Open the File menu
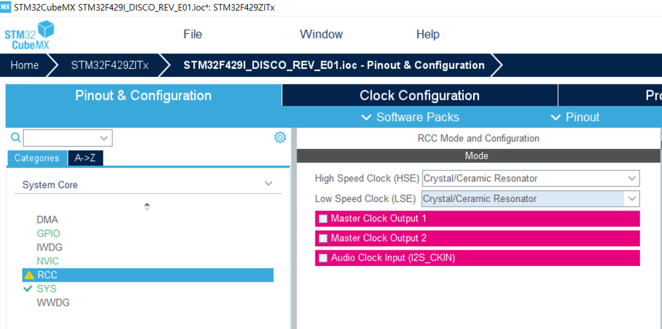The image size is (662, 329). (x=193, y=34)
